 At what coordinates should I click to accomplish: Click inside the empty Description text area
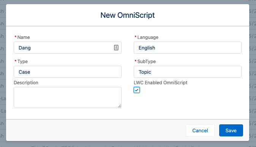[68, 97]
